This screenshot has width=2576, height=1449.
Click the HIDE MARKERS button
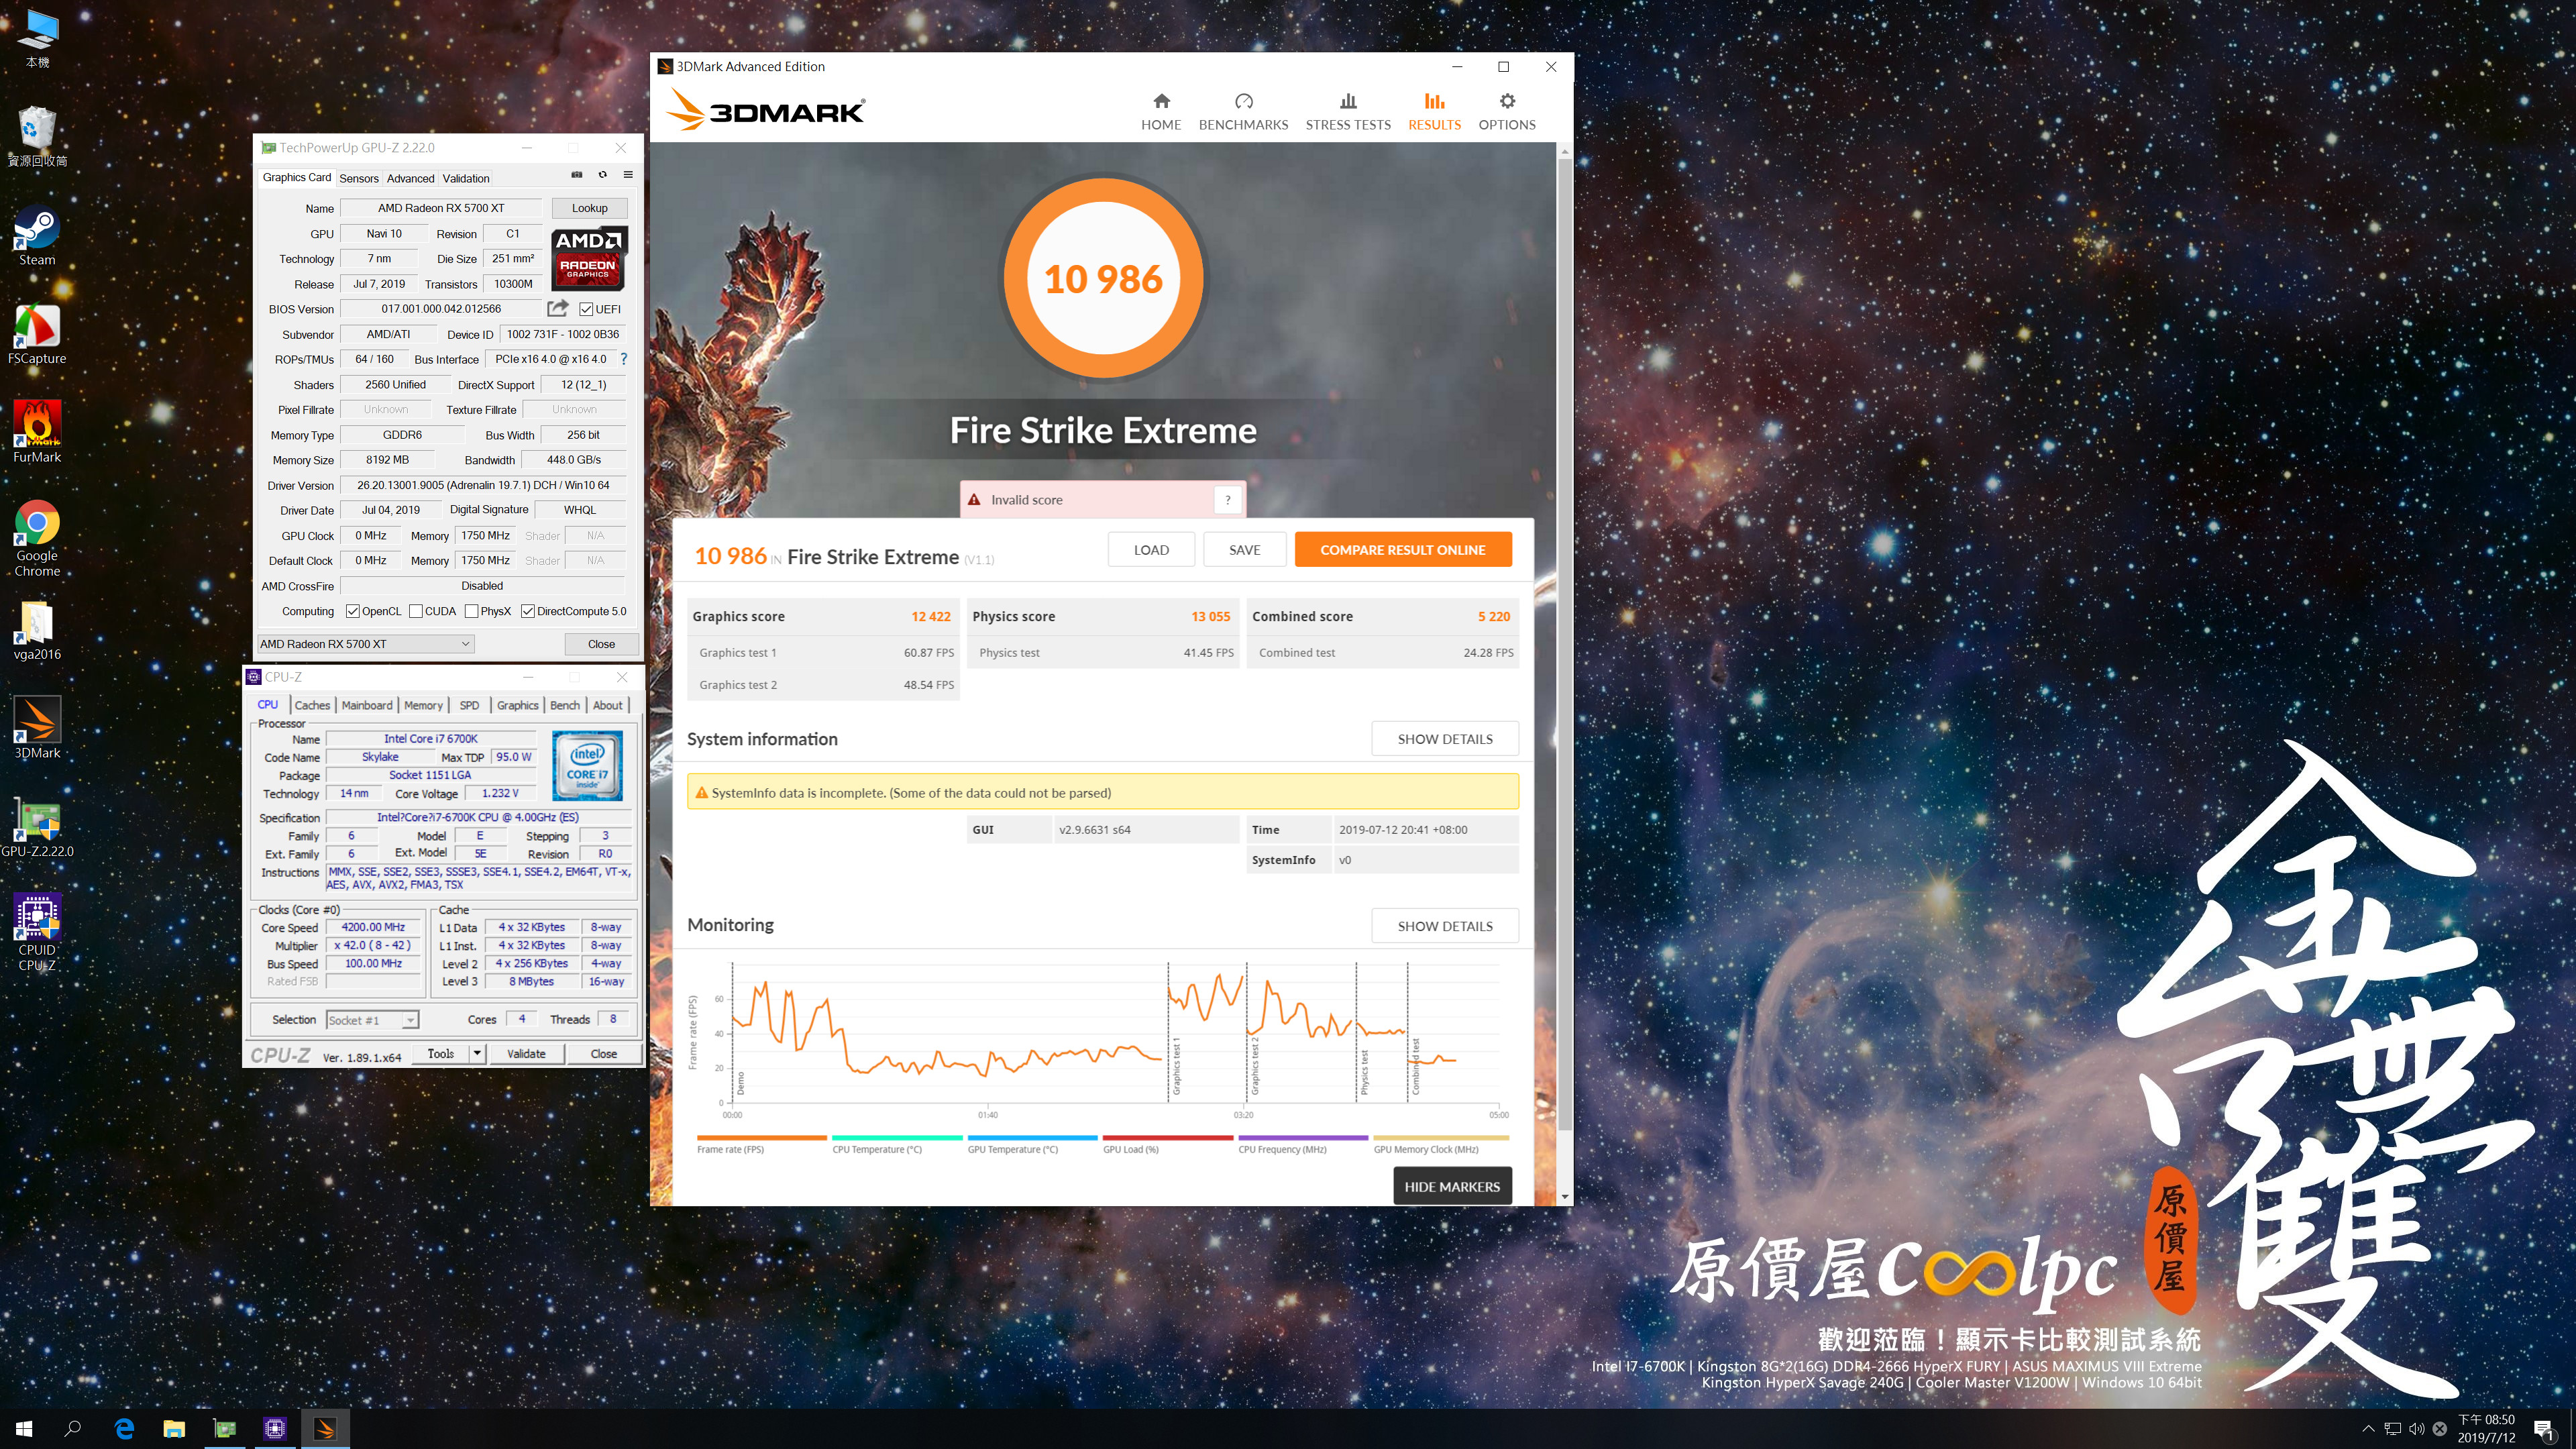1452,1186
